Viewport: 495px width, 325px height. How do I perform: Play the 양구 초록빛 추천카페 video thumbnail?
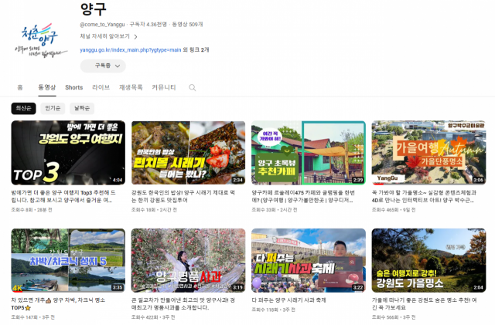pyautogui.click(x=308, y=152)
